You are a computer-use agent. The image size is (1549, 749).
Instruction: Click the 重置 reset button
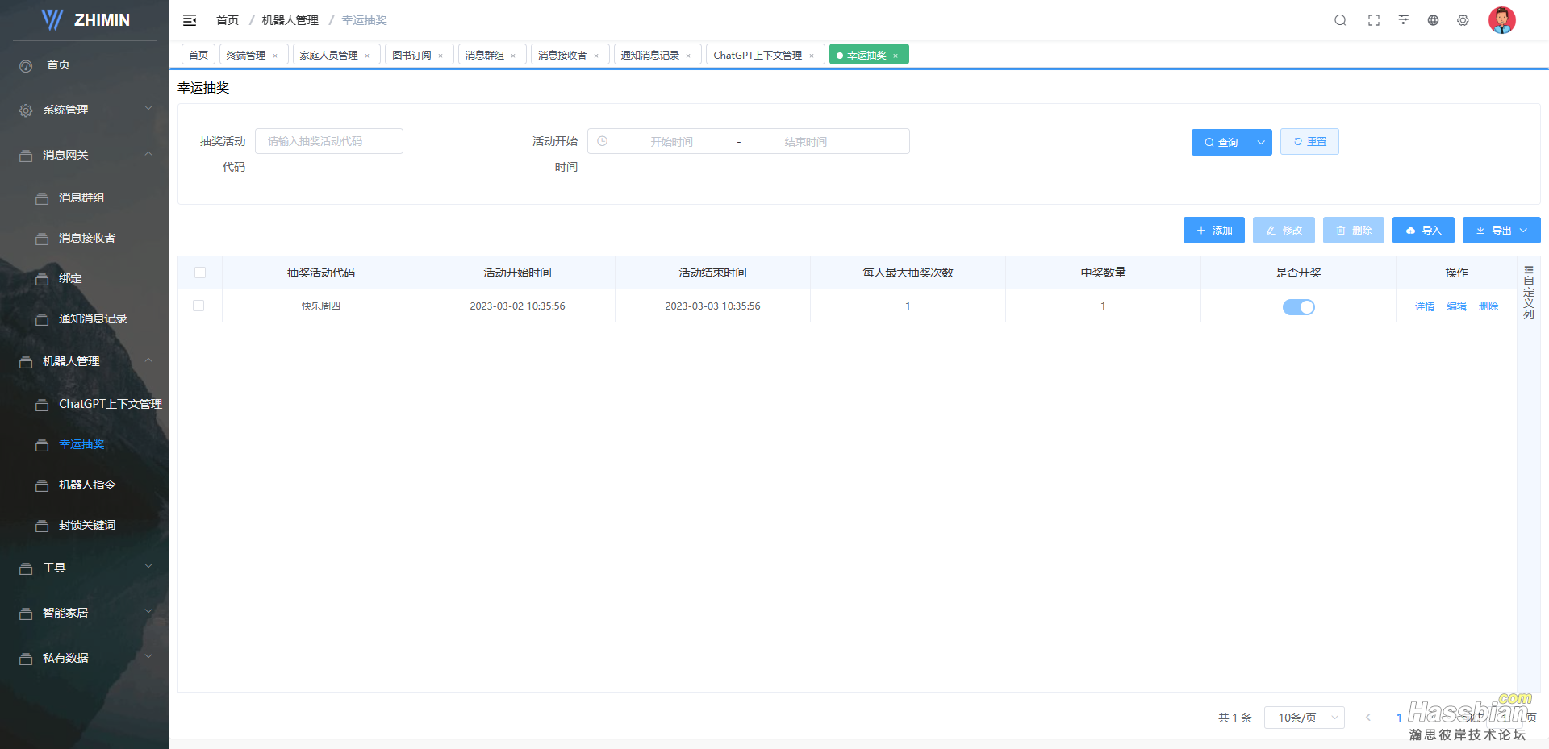(1309, 142)
